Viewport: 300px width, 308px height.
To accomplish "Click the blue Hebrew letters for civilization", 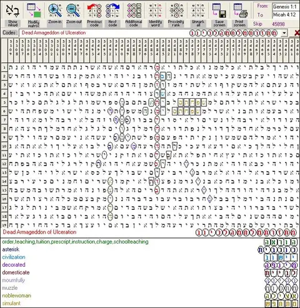I will pos(281,257).
